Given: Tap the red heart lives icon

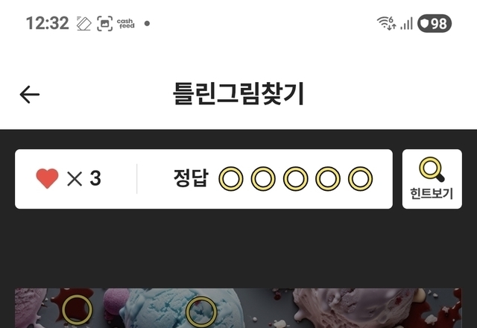Looking at the screenshot, I should [47, 178].
